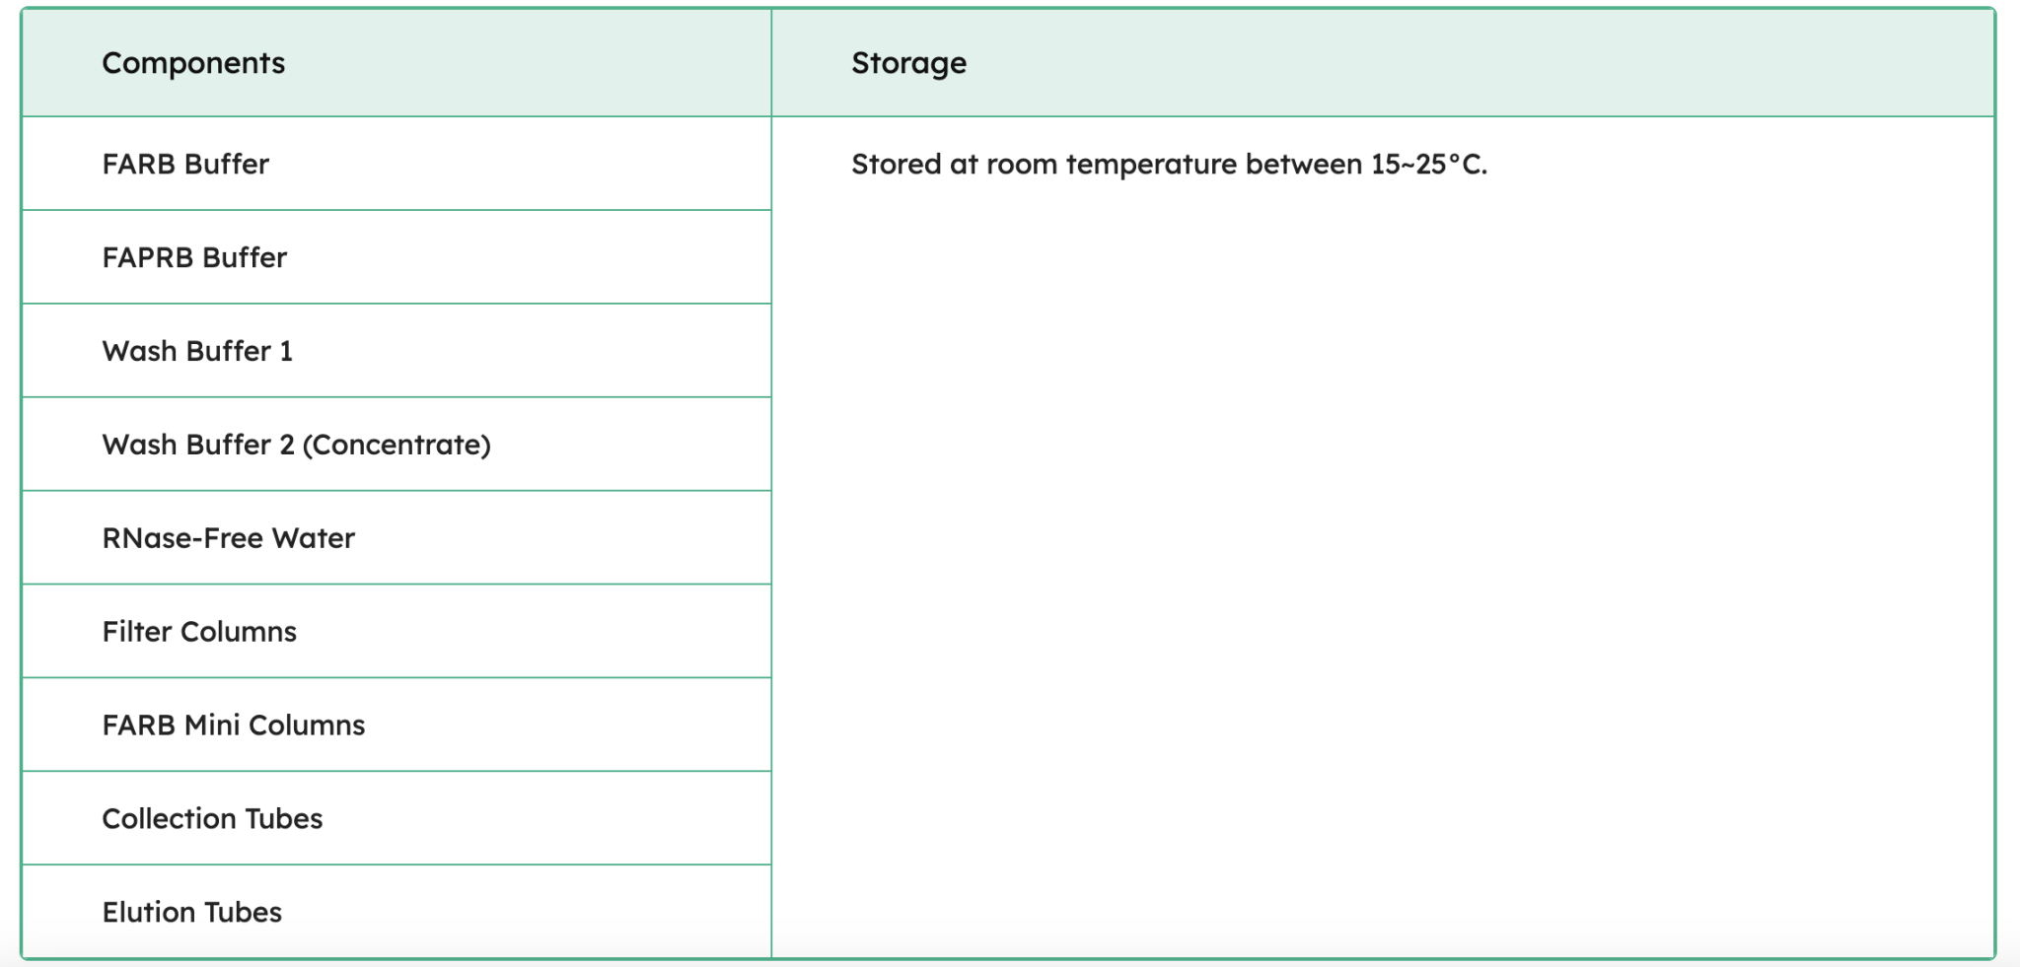This screenshot has width=2020, height=967.
Task: Click the word "between" in the storage note
Action: [1303, 164]
